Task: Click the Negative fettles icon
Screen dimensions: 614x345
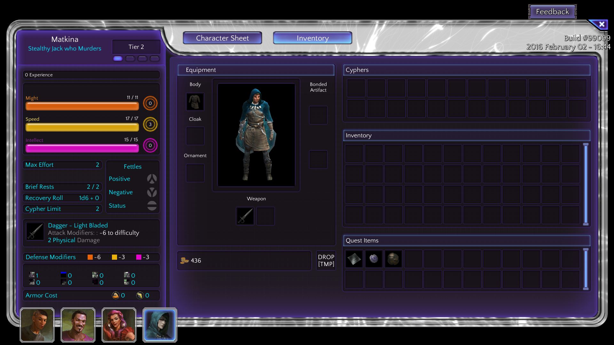Action: click(152, 192)
